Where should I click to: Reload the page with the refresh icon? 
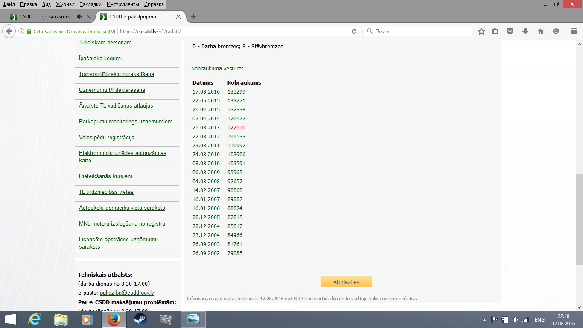pyautogui.click(x=354, y=31)
